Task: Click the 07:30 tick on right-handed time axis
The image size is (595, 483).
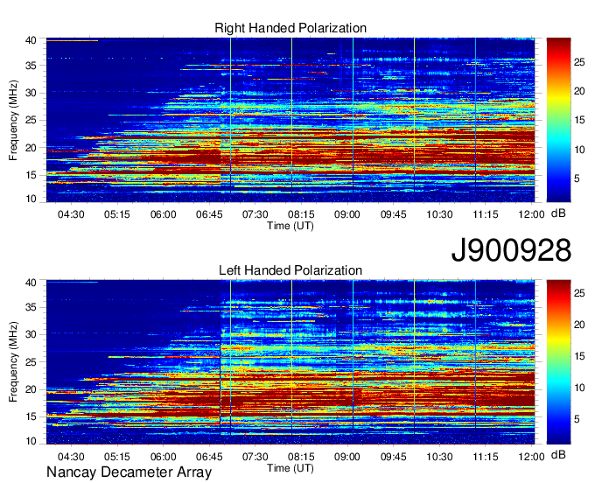Action: click(255, 214)
